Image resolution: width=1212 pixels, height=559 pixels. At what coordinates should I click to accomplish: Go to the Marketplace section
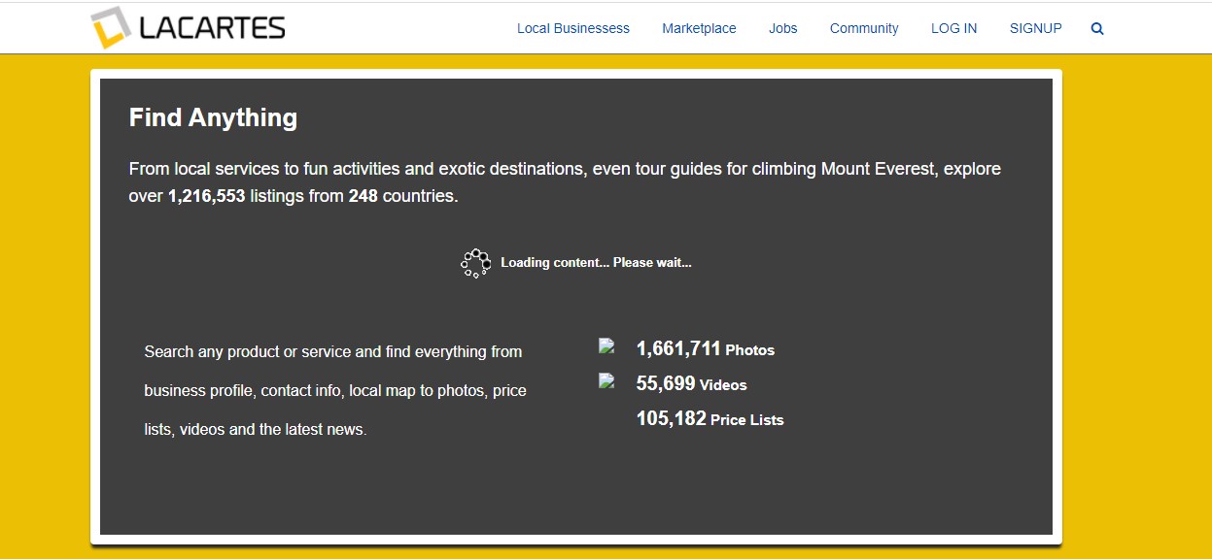[699, 29]
